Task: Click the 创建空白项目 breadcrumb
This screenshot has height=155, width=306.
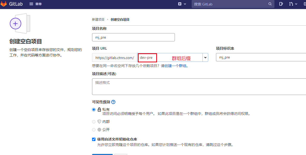Action: pos(120,19)
